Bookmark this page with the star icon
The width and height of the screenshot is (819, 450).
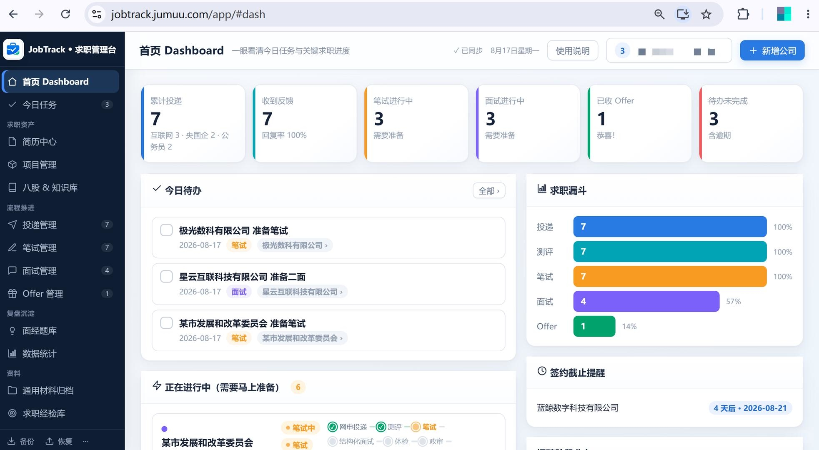(x=706, y=14)
